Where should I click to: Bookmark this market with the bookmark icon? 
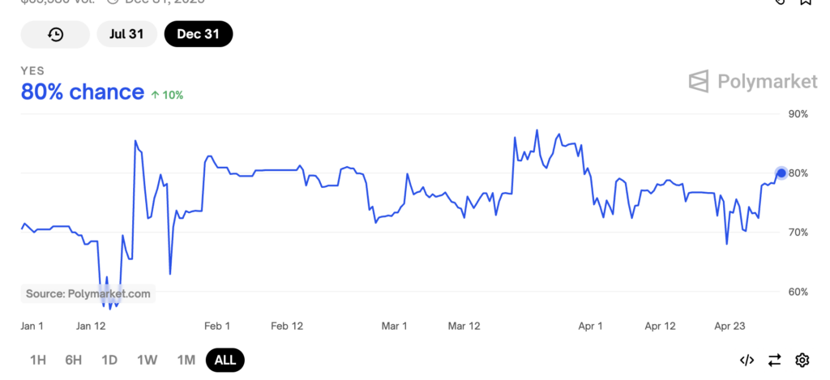tap(806, 2)
